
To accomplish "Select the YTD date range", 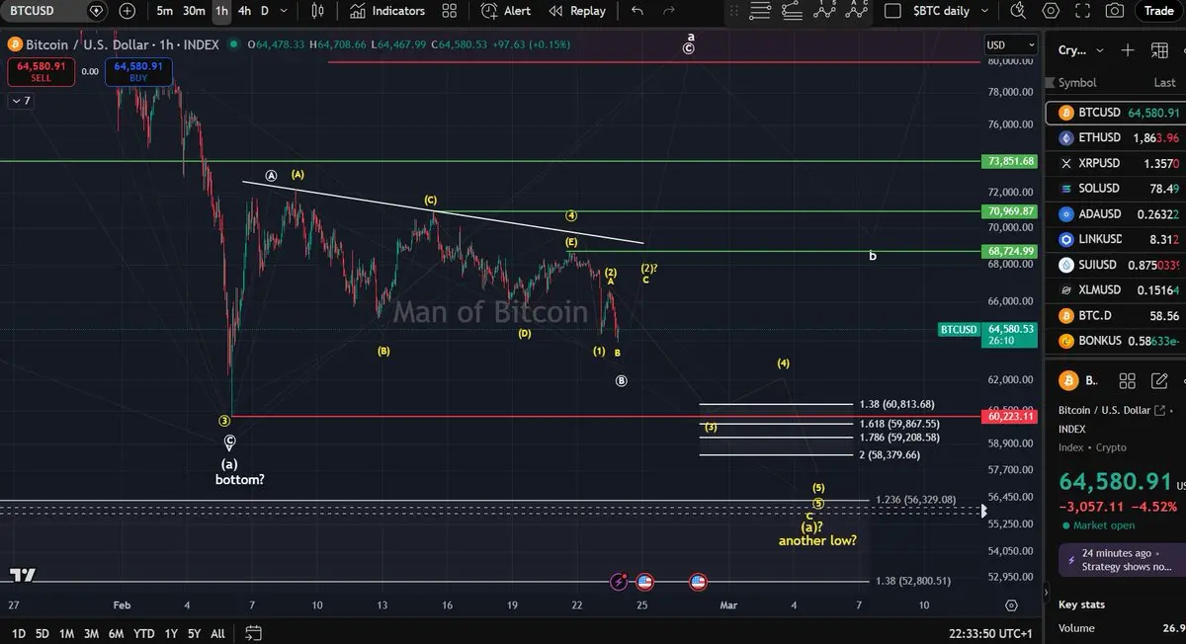I will (x=143, y=633).
